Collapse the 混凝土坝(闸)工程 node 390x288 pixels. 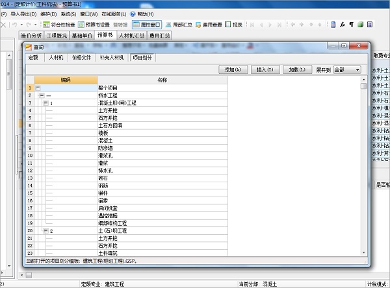pyautogui.click(x=45, y=103)
